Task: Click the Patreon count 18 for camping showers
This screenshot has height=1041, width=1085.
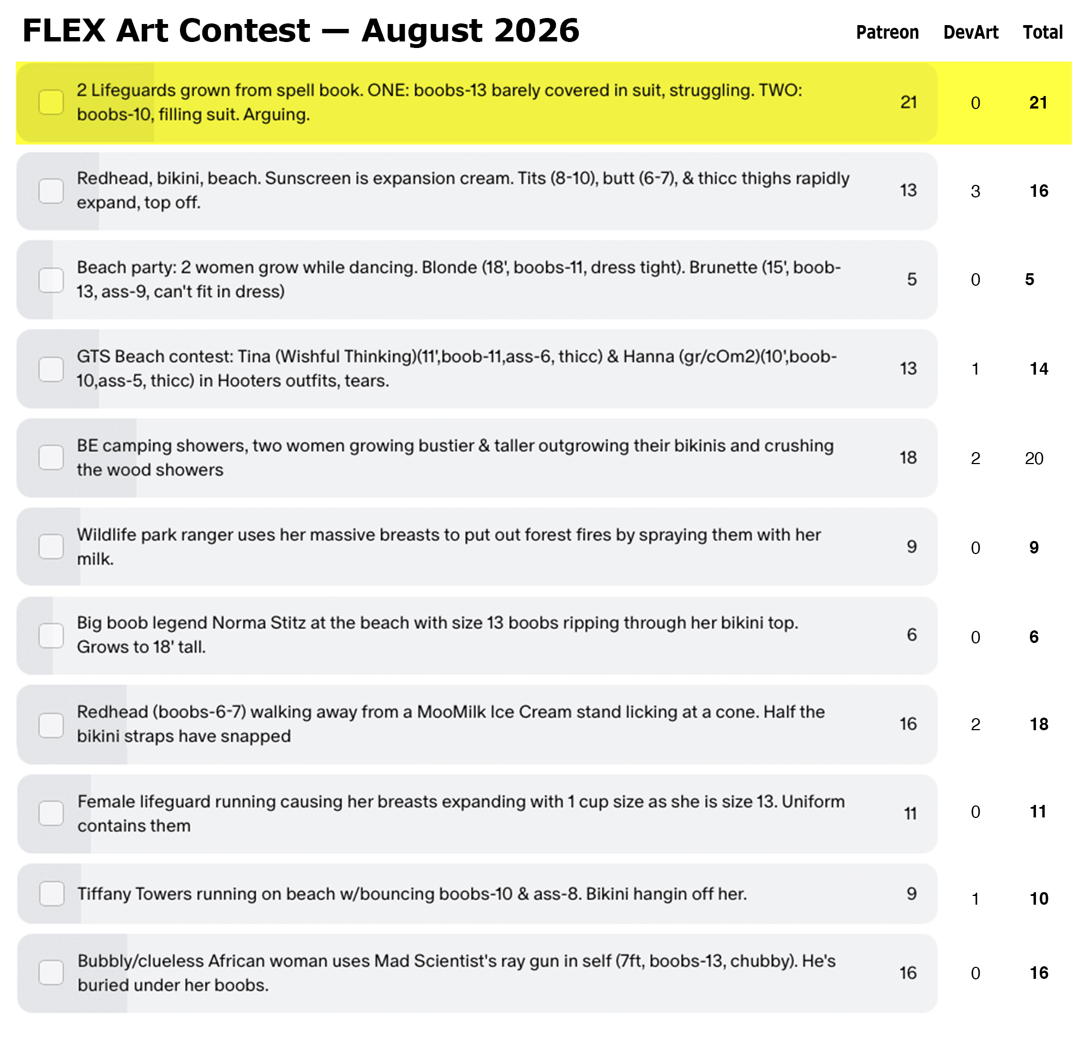Action: click(908, 458)
